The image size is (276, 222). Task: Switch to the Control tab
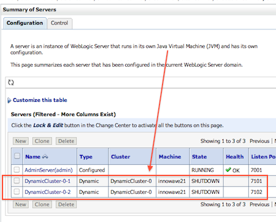59,23
